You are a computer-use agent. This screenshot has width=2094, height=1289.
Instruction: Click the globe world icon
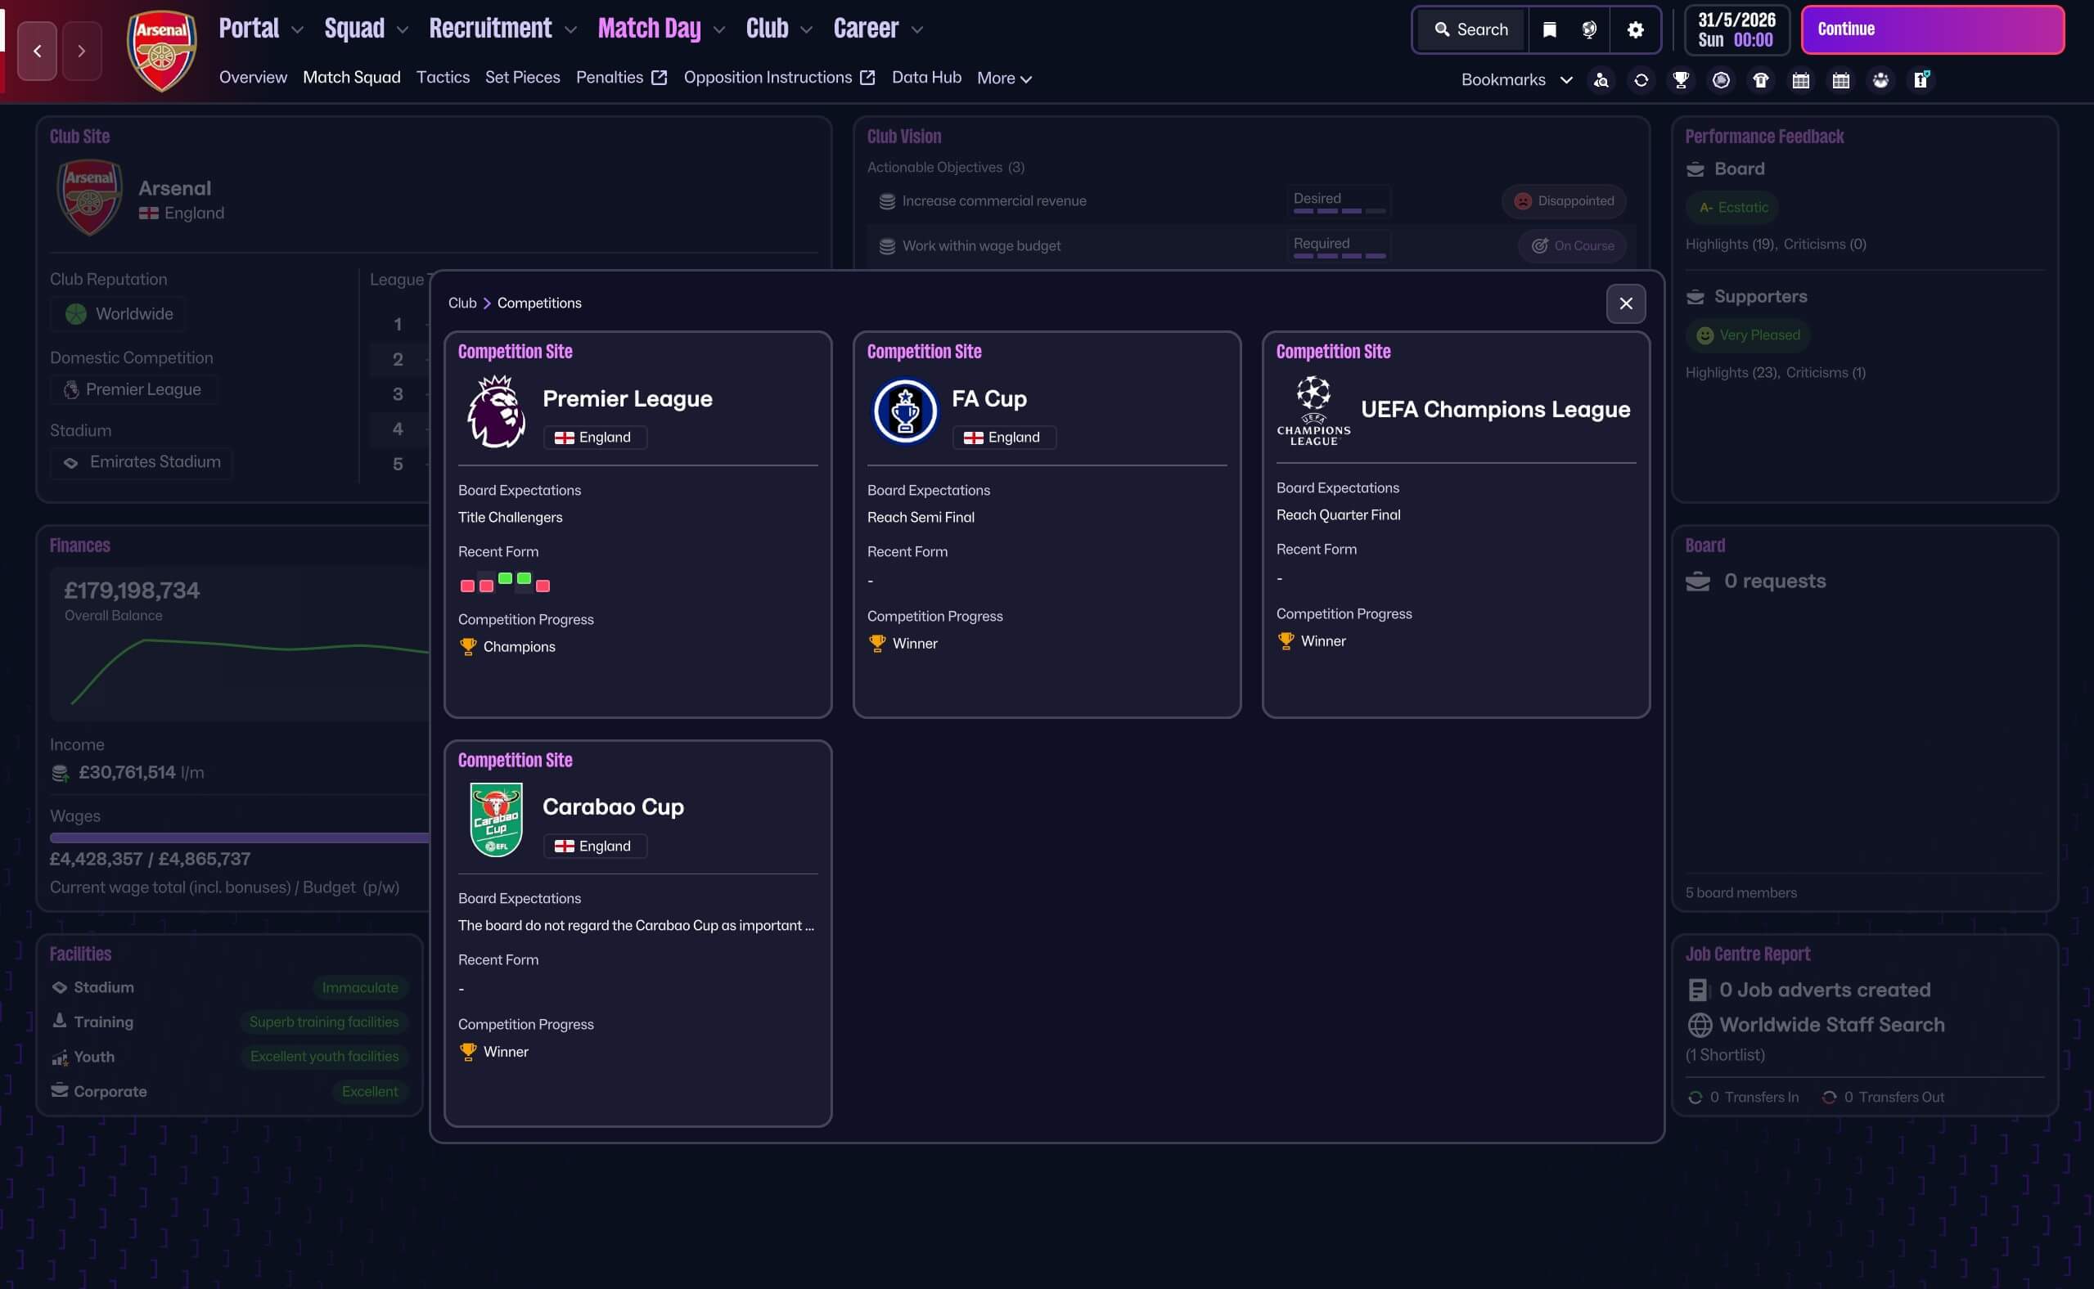1589,29
